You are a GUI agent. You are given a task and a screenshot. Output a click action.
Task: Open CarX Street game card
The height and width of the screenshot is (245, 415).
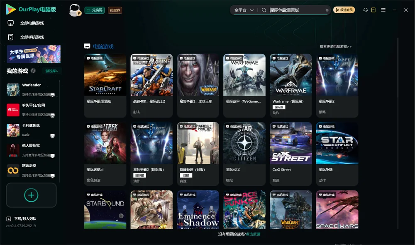(290, 154)
